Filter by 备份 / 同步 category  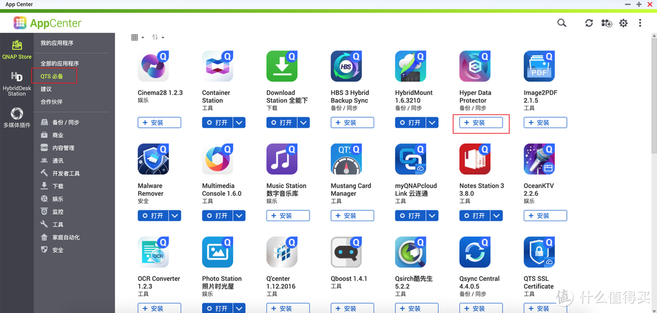pos(60,123)
